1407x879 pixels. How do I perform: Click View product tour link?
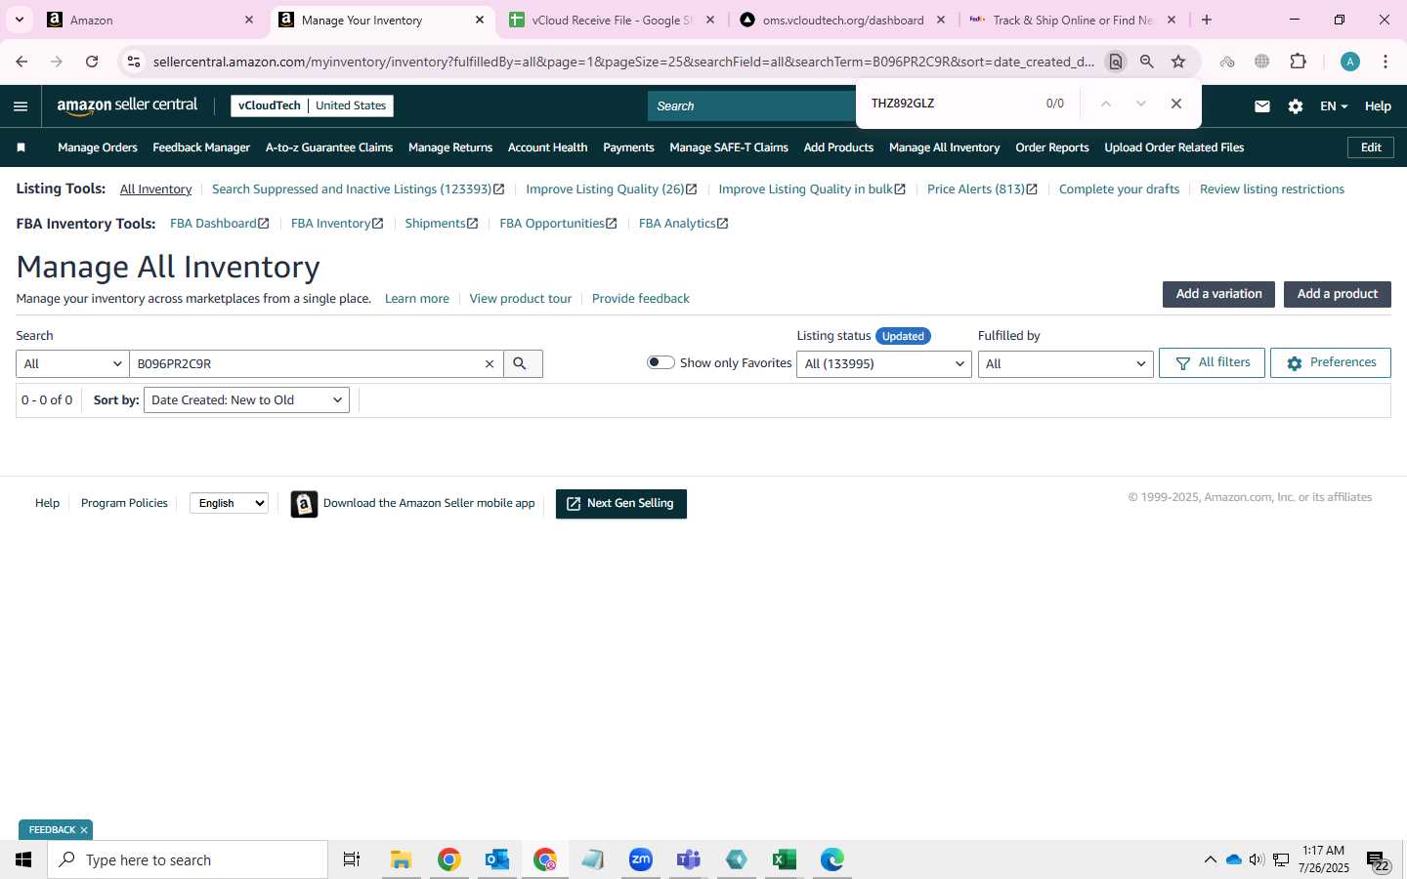[x=521, y=299]
